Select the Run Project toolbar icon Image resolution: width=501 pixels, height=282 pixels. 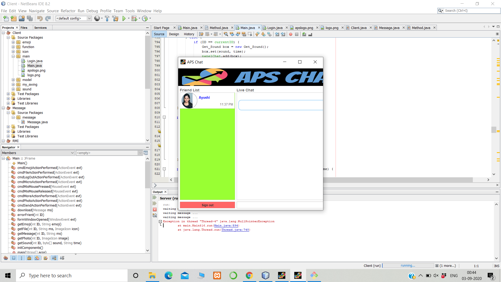[x=124, y=18]
